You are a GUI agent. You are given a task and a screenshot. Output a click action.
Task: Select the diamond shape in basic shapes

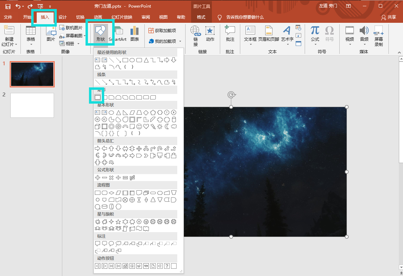tap(146, 113)
